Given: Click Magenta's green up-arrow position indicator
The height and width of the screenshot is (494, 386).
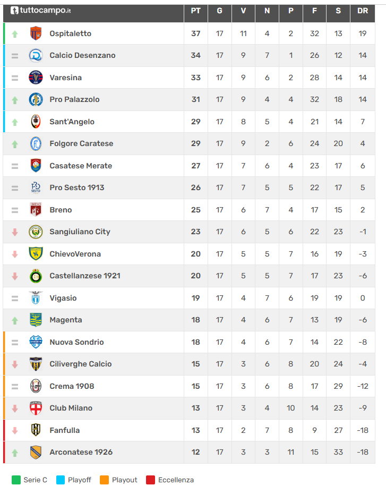Looking at the screenshot, I should 15,320.
